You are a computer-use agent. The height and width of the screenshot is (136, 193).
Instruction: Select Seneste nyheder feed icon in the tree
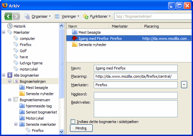[x=22, y=93]
